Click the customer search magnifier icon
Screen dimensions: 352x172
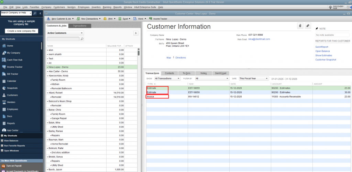coord(82,39)
